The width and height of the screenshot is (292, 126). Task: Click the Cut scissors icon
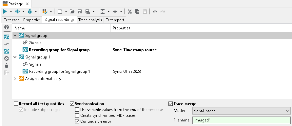[130, 12]
